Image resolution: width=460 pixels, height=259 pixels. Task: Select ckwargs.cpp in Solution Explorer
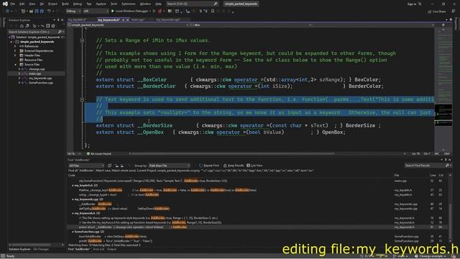pyautogui.click(x=37, y=69)
